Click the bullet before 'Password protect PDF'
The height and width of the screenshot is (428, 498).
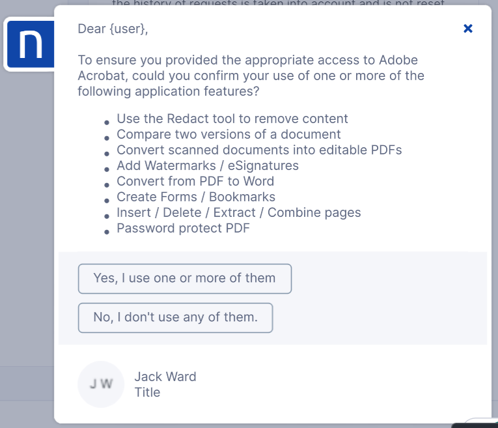pyautogui.click(x=107, y=231)
